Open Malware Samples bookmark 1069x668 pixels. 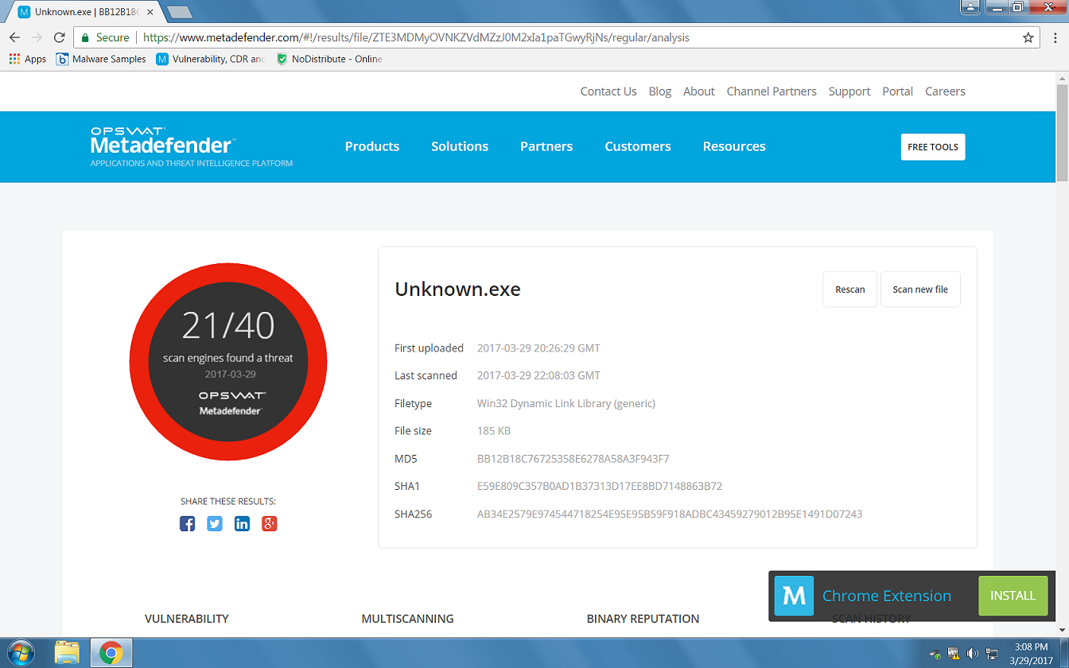click(x=102, y=59)
